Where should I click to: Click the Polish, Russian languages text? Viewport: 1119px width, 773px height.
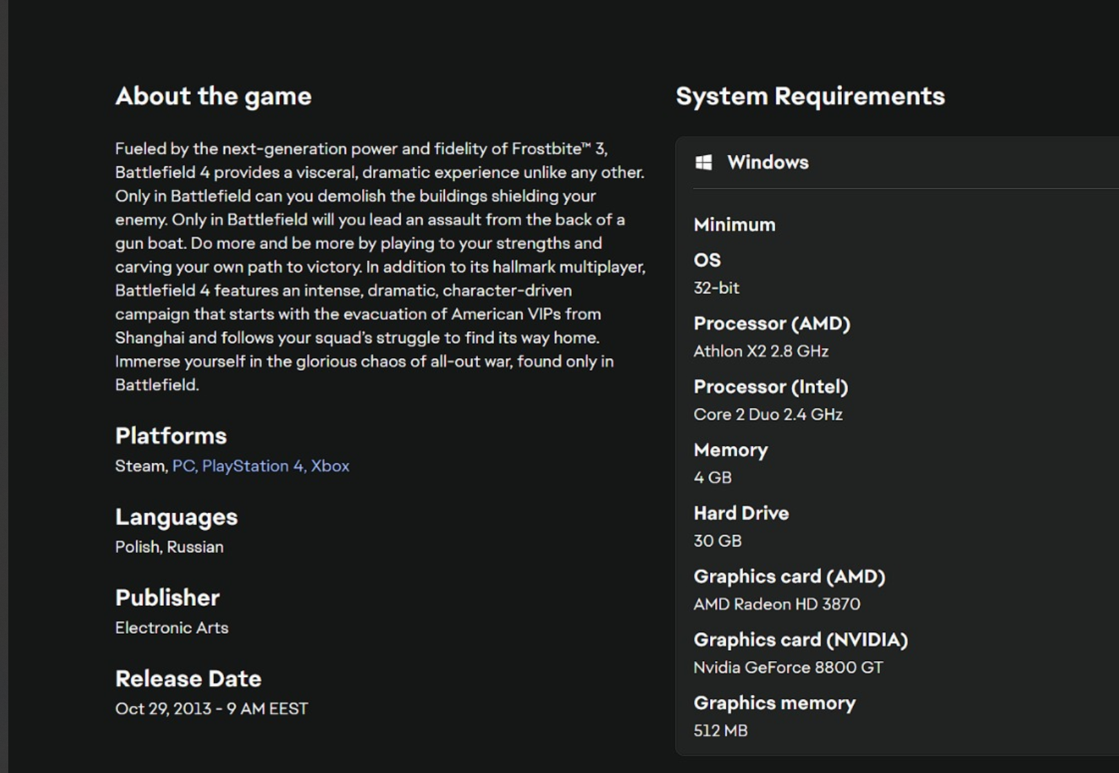[169, 547]
